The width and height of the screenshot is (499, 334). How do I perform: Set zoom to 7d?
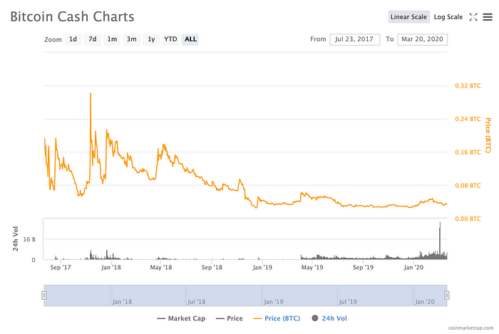pyautogui.click(x=92, y=39)
